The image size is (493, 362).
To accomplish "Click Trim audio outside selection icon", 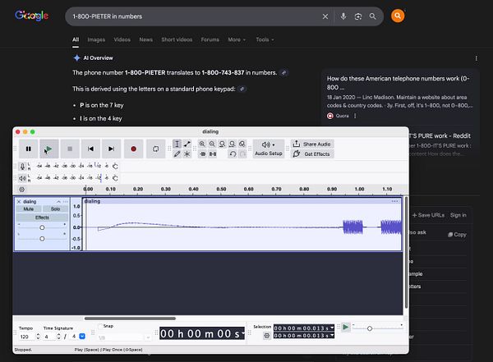I will point(203,154).
